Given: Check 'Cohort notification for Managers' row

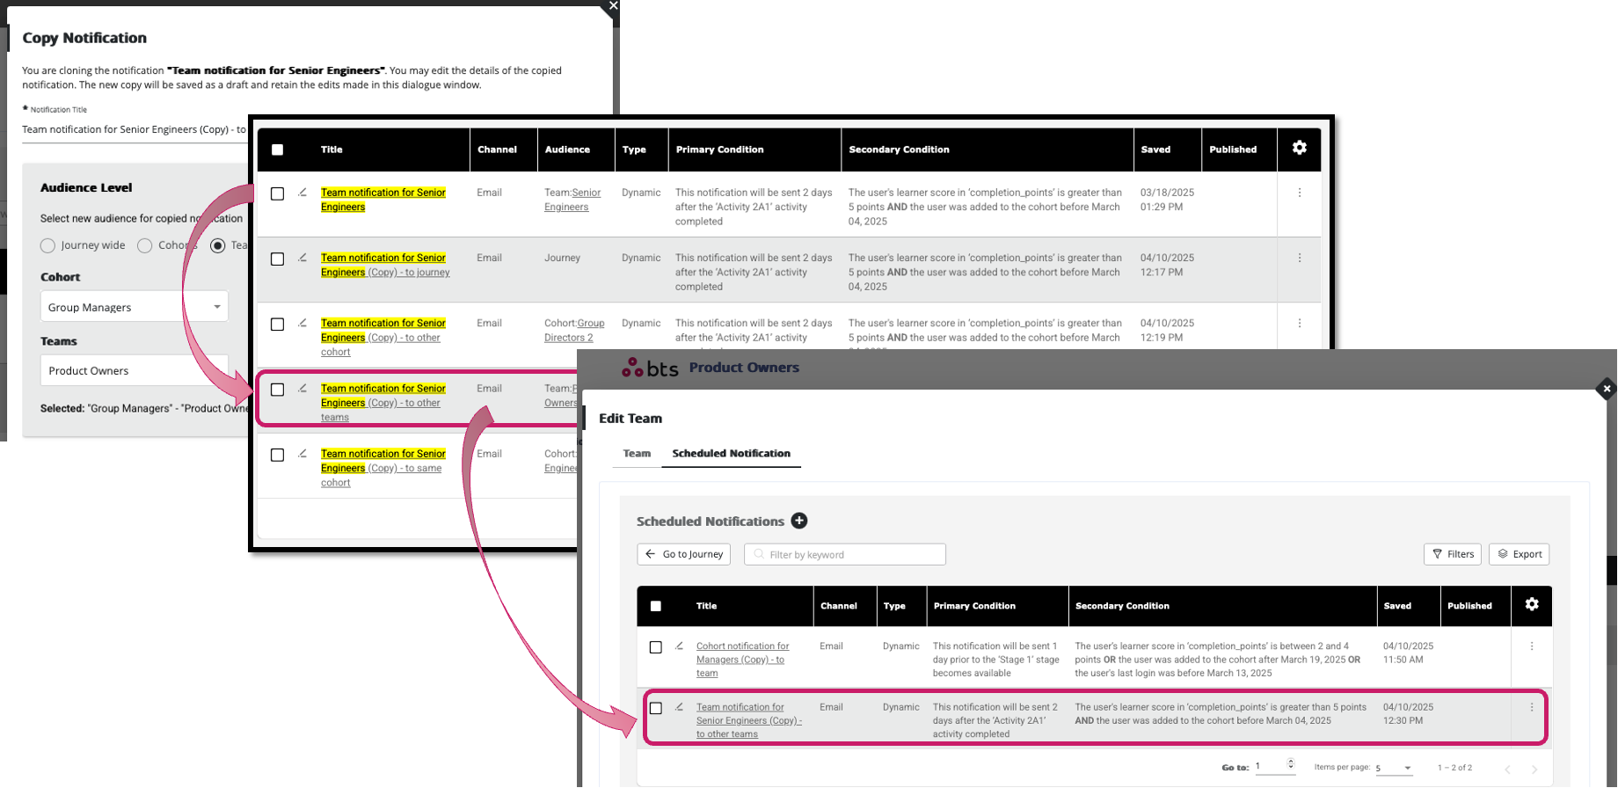Looking at the screenshot, I should [x=655, y=647].
